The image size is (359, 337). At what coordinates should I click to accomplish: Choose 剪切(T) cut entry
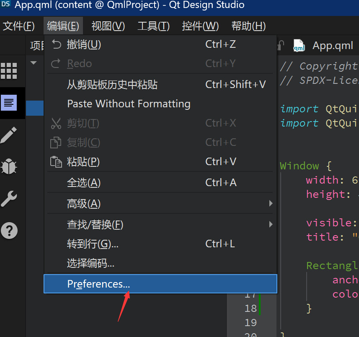point(160,123)
